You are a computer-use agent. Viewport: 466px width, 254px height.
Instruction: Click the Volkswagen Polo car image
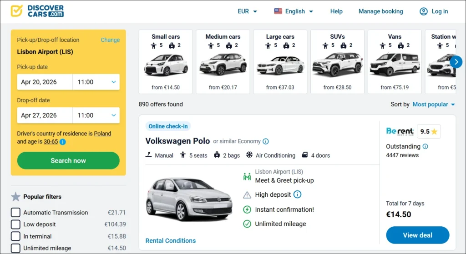pos(189,199)
